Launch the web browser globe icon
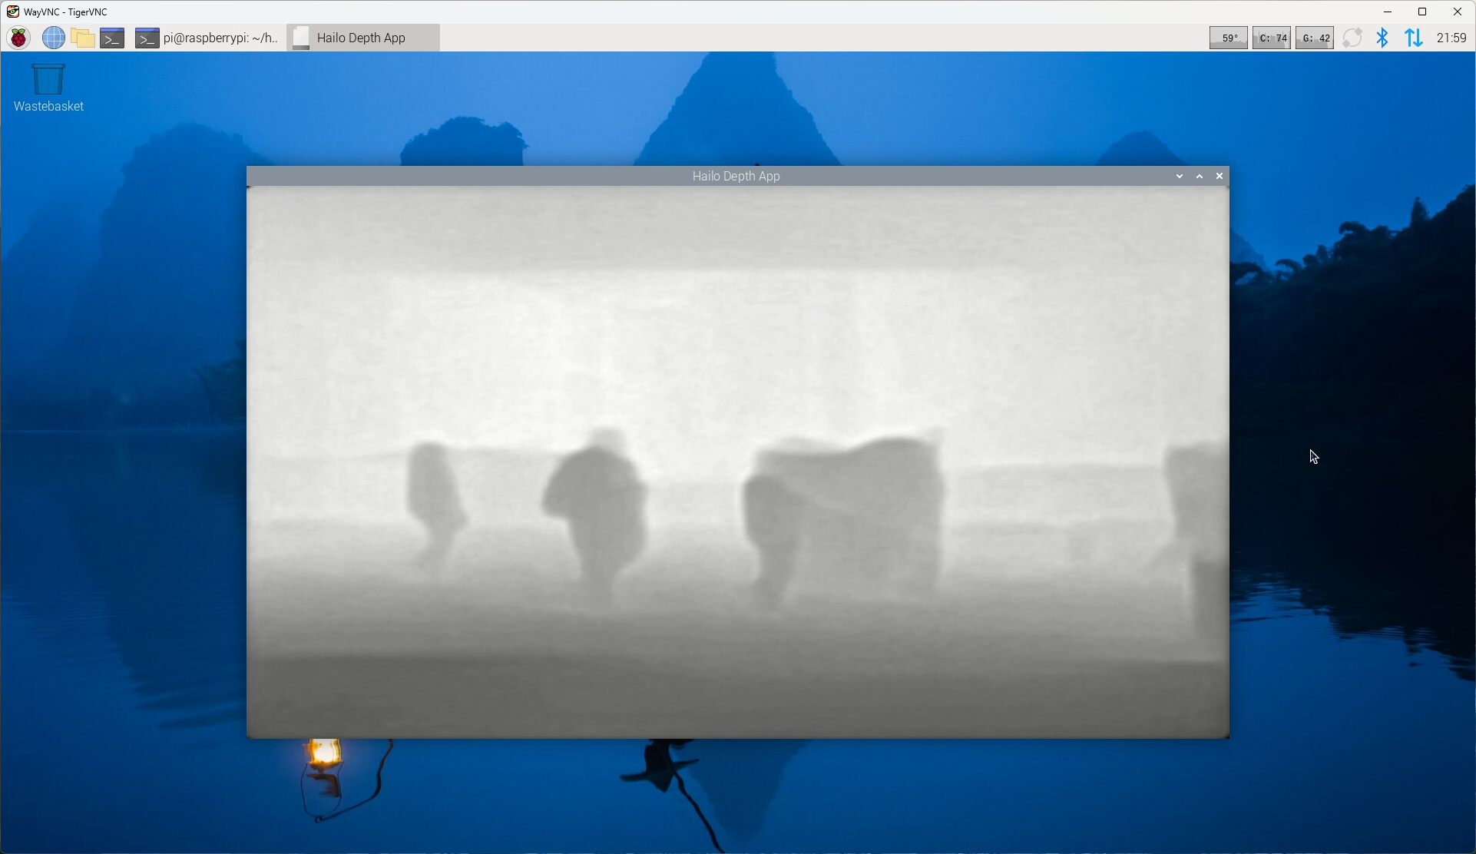 point(53,38)
